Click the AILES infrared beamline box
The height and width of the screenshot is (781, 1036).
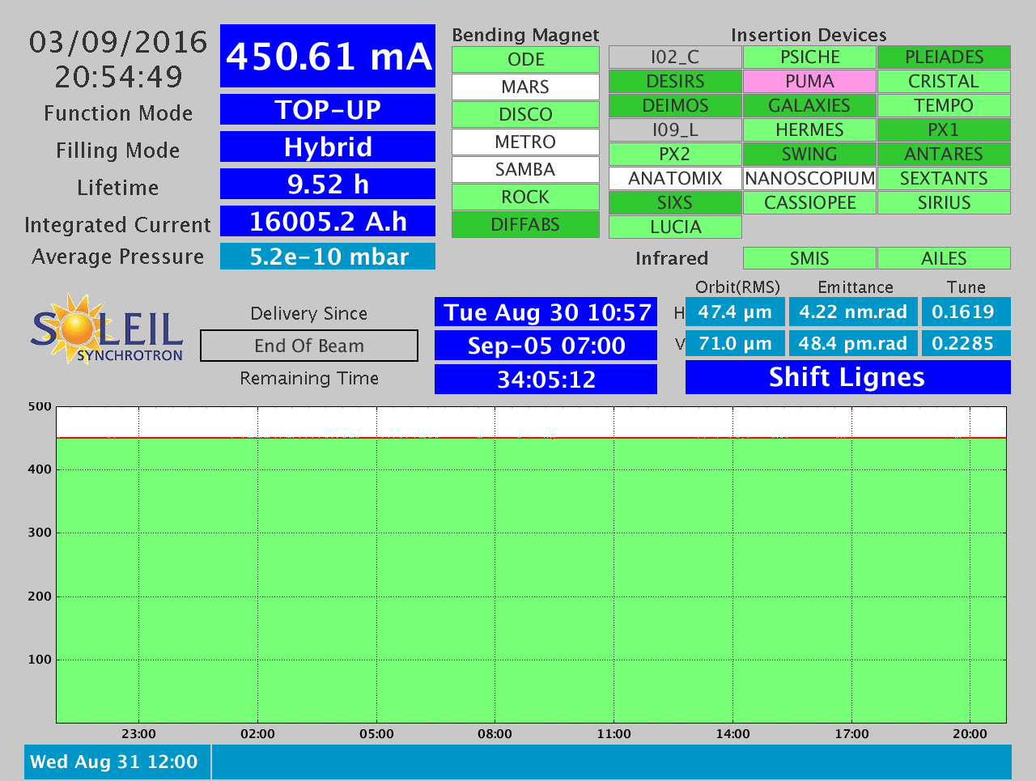944,258
